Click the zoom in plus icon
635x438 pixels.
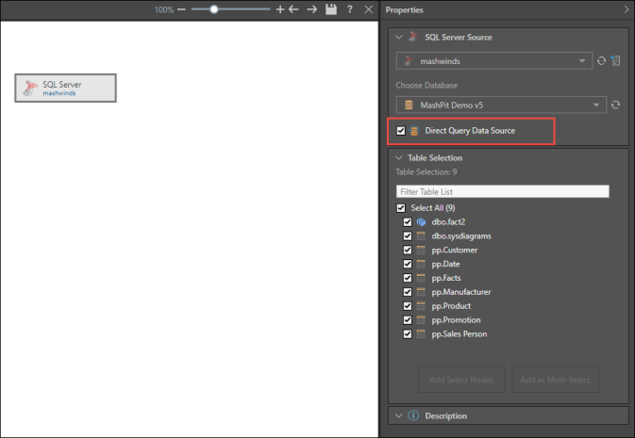pyautogui.click(x=279, y=8)
